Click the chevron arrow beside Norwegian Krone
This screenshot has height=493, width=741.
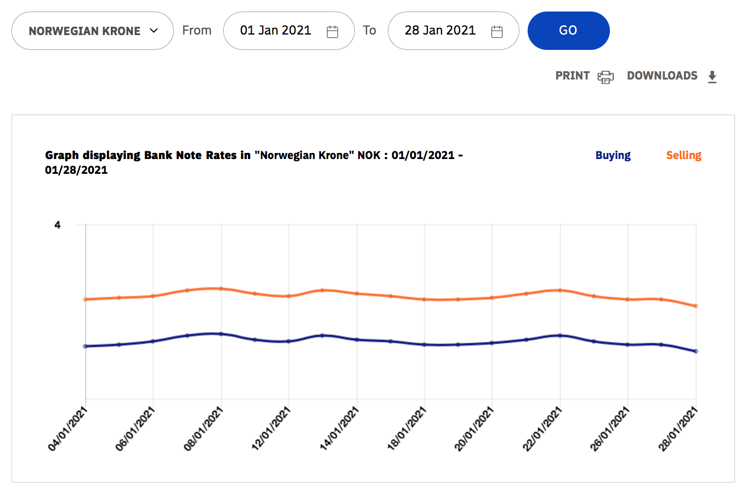(x=154, y=31)
